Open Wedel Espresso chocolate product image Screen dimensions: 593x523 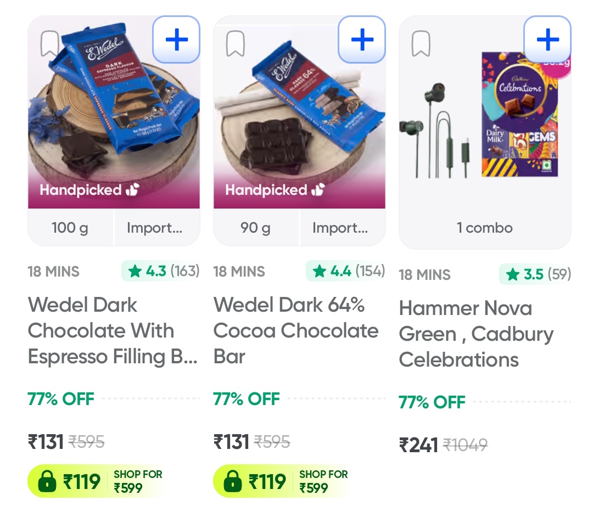[x=114, y=121]
